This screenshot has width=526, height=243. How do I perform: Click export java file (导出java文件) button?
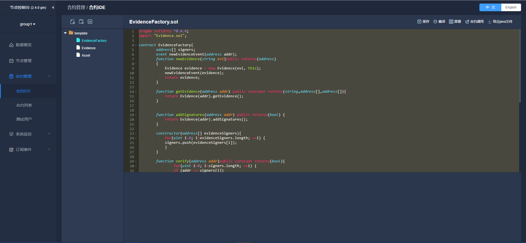(x=500, y=22)
